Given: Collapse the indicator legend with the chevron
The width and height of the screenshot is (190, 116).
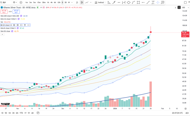Looking at the screenshot, I should coord(3,34).
